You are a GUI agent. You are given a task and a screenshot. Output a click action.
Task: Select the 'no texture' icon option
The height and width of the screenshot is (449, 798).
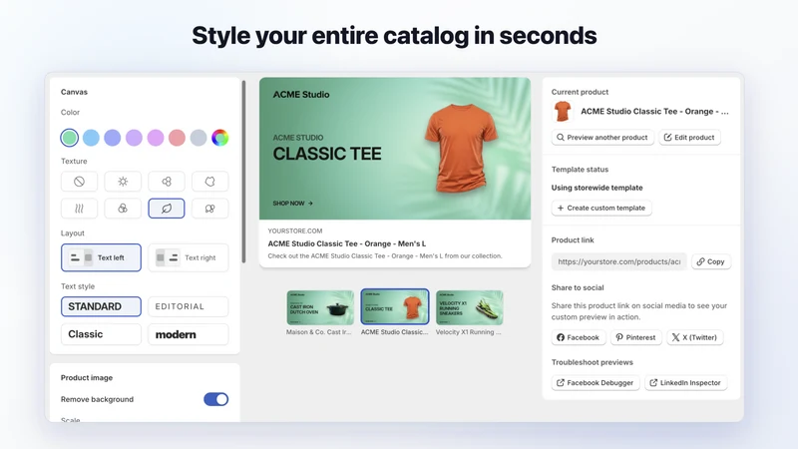79,182
